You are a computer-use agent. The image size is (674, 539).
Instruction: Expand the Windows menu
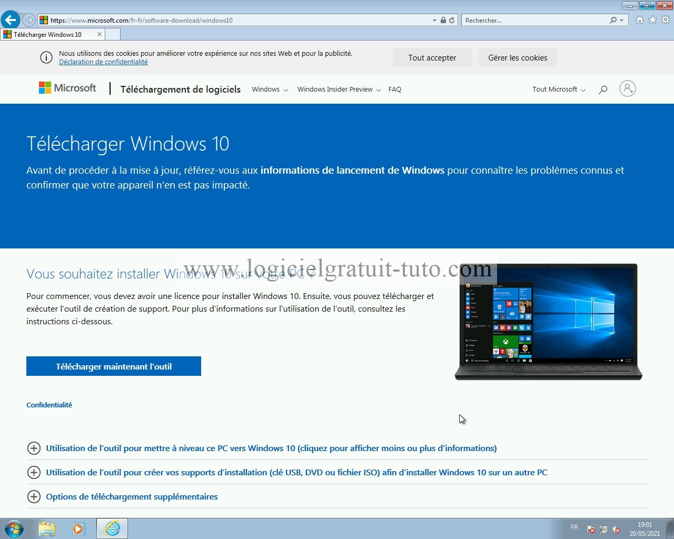click(x=270, y=89)
